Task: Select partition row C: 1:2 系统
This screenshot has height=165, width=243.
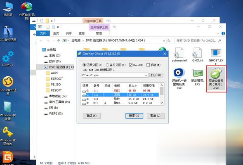Action: pyautogui.click(x=120, y=94)
